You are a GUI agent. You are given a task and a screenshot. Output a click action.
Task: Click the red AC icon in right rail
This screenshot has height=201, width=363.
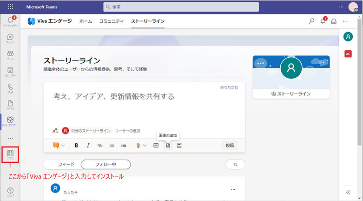[x=348, y=54]
